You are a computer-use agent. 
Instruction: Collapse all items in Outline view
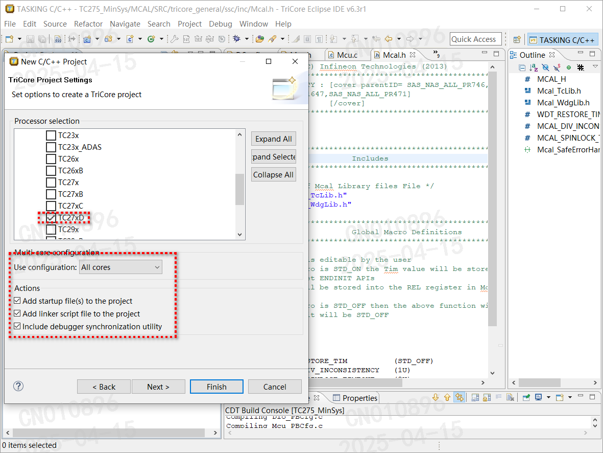[x=522, y=67]
